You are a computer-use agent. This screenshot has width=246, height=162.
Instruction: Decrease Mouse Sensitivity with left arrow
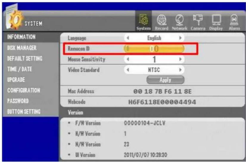pyautogui.click(x=128, y=59)
